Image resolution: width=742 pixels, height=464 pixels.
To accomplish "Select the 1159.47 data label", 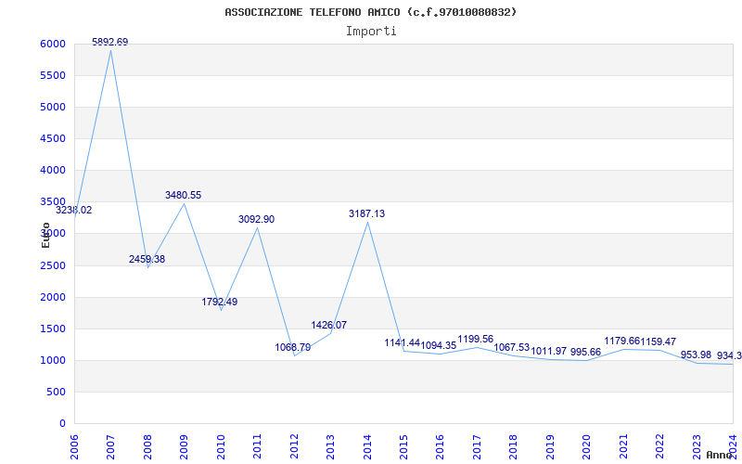I will [659, 342].
